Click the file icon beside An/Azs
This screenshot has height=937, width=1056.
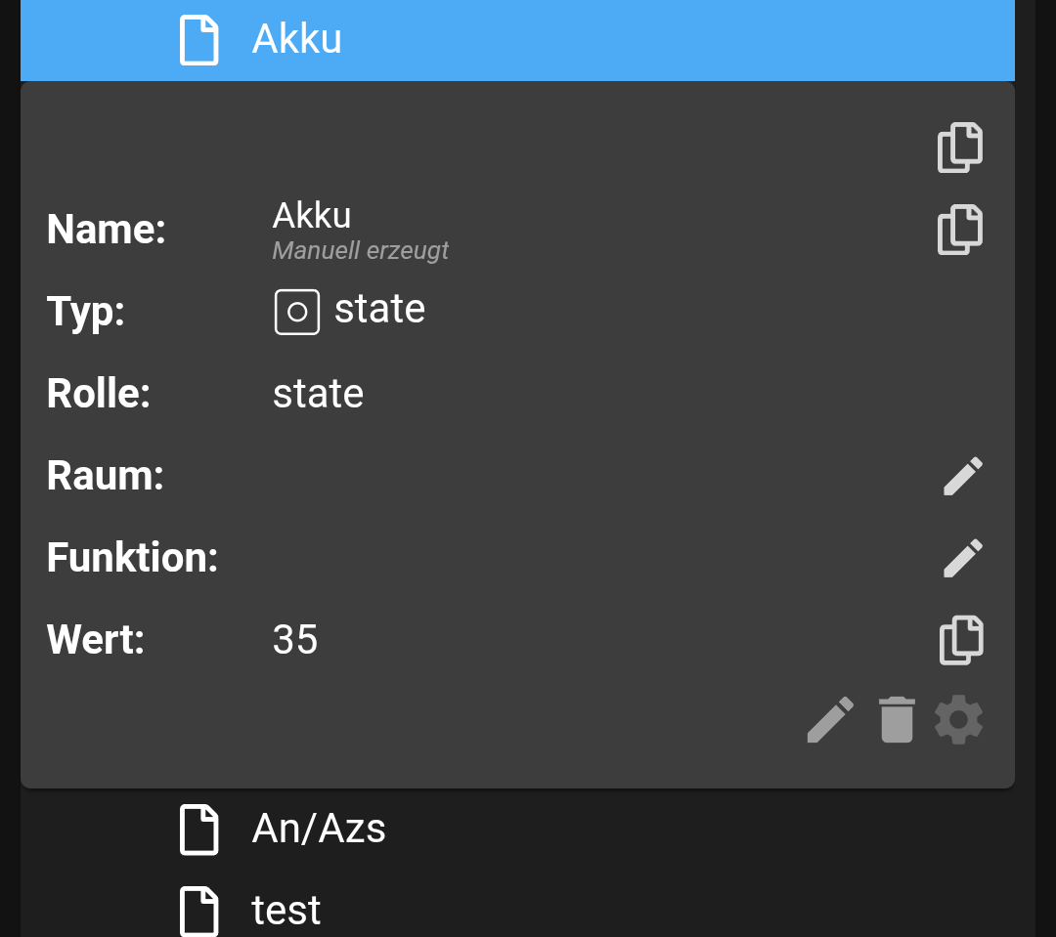click(198, 830)
